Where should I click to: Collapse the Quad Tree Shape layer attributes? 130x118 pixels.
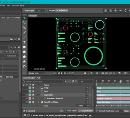36,102
